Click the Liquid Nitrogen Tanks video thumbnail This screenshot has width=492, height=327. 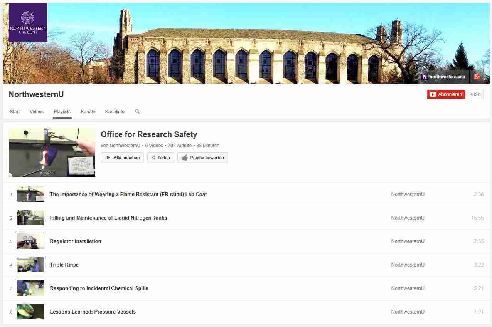(30, 218)
